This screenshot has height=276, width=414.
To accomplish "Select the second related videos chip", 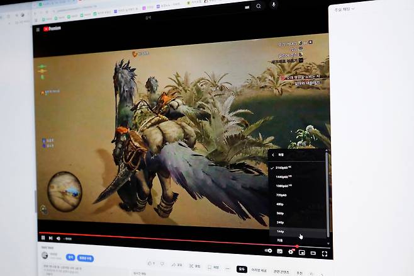I will click(259, 270).
